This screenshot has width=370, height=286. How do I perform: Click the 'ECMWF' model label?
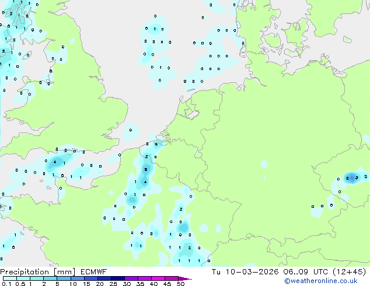click(94, 272)
